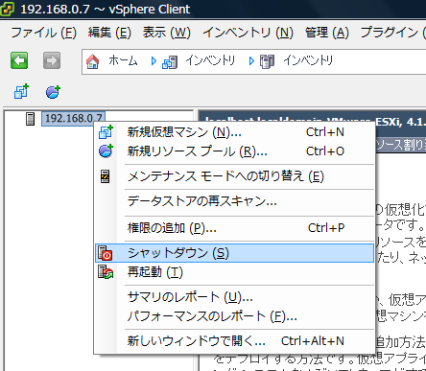Expand the arrow after ホーム breadcrumb
426x371 pixels.
pyautogui.click(x=154, y=61)
